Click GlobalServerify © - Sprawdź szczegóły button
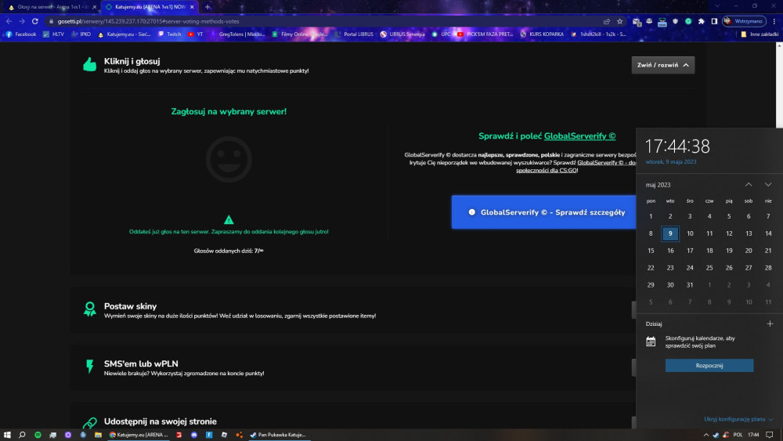The width and height of the screenshot is (783, 441). [544, 212]
